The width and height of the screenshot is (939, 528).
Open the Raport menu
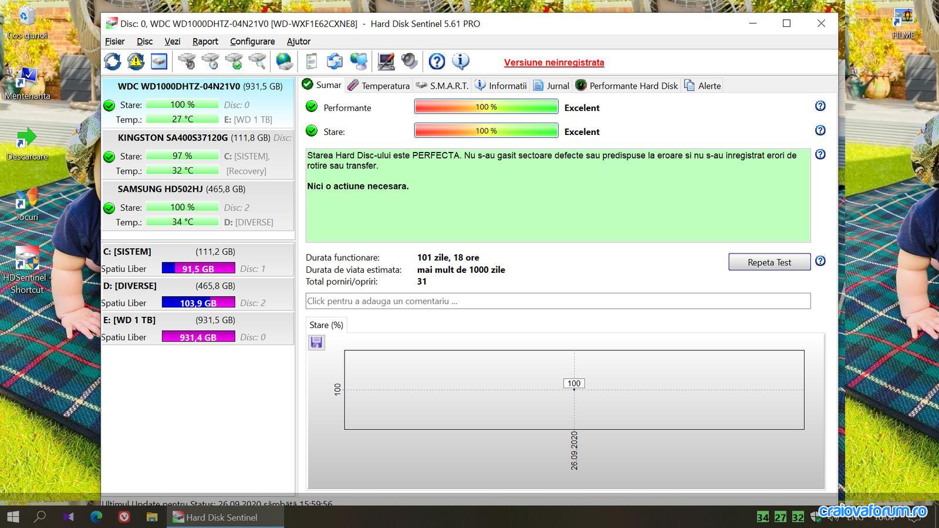[x=205, y=42]
